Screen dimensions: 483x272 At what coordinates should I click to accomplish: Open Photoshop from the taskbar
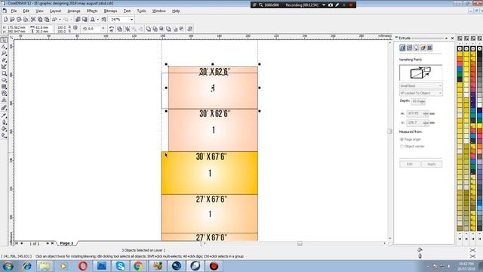coord(102,266)
